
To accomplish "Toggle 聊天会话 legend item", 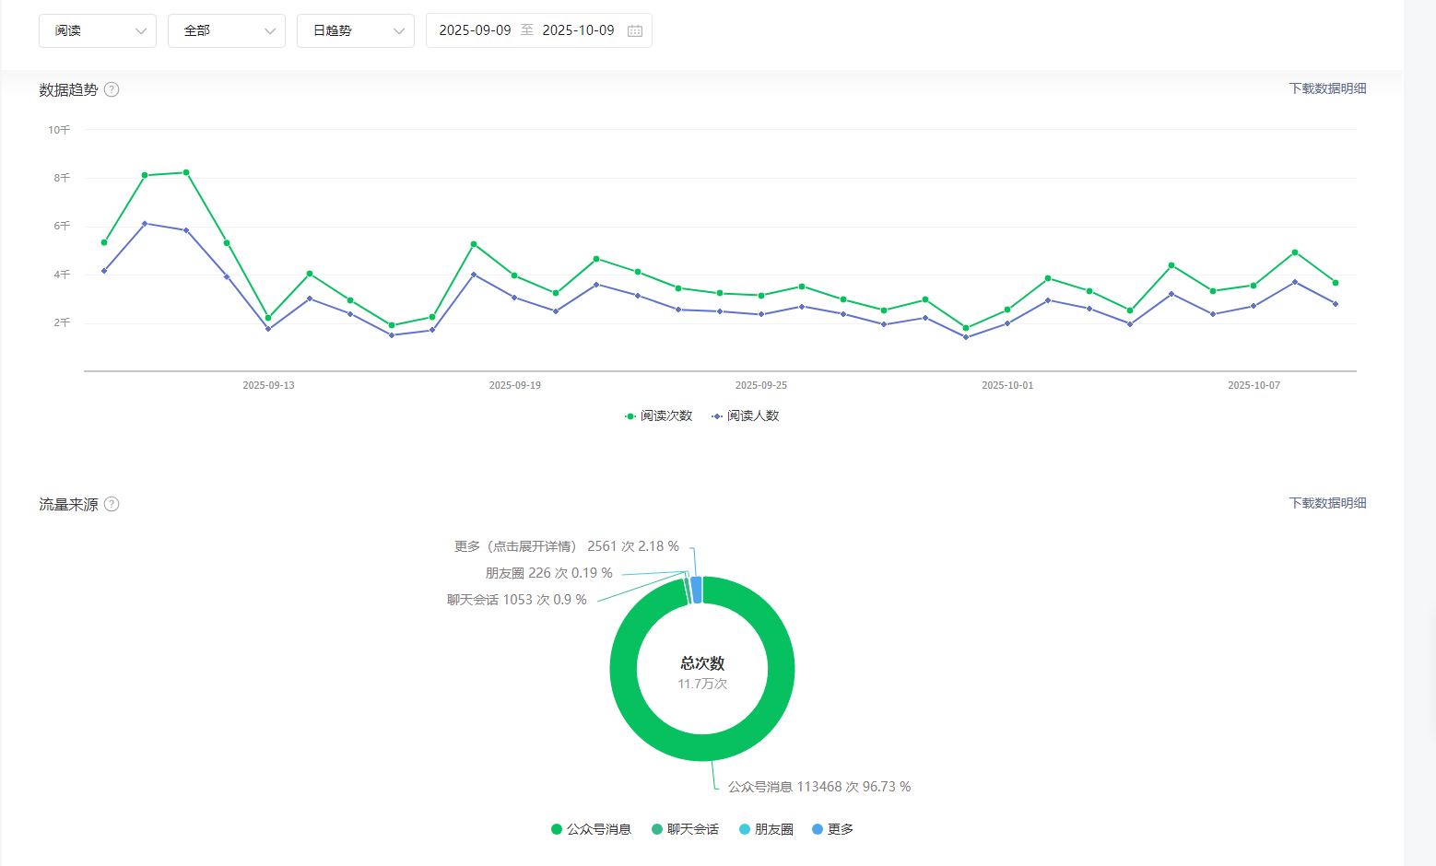I will tap(685, 829).
